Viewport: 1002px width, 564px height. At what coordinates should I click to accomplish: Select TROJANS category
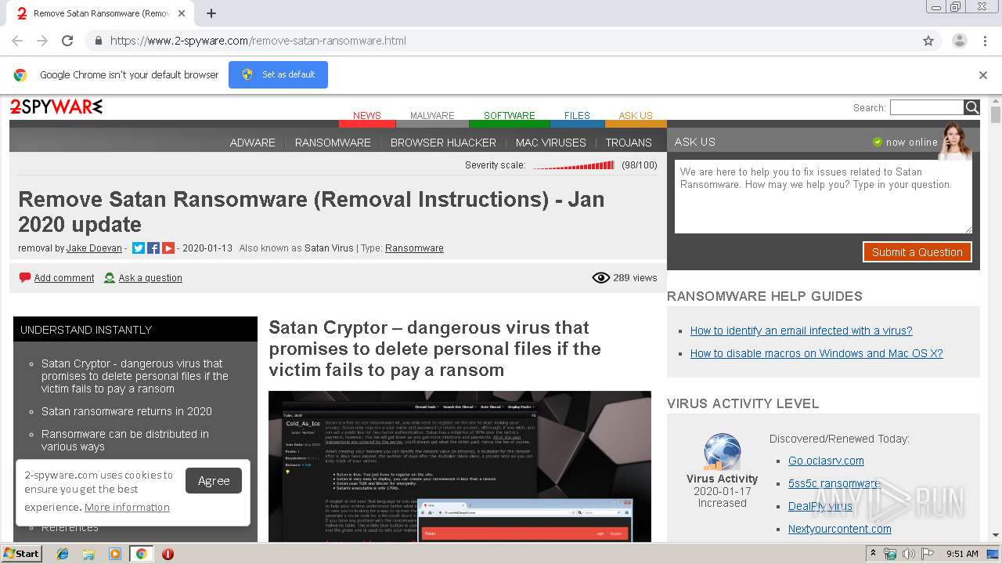(x=629, y=143)
